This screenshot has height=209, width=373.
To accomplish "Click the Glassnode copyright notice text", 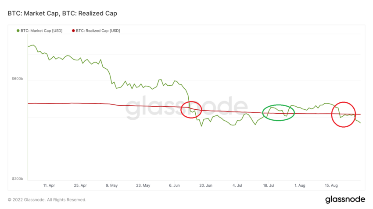I will tap(47, 200).
